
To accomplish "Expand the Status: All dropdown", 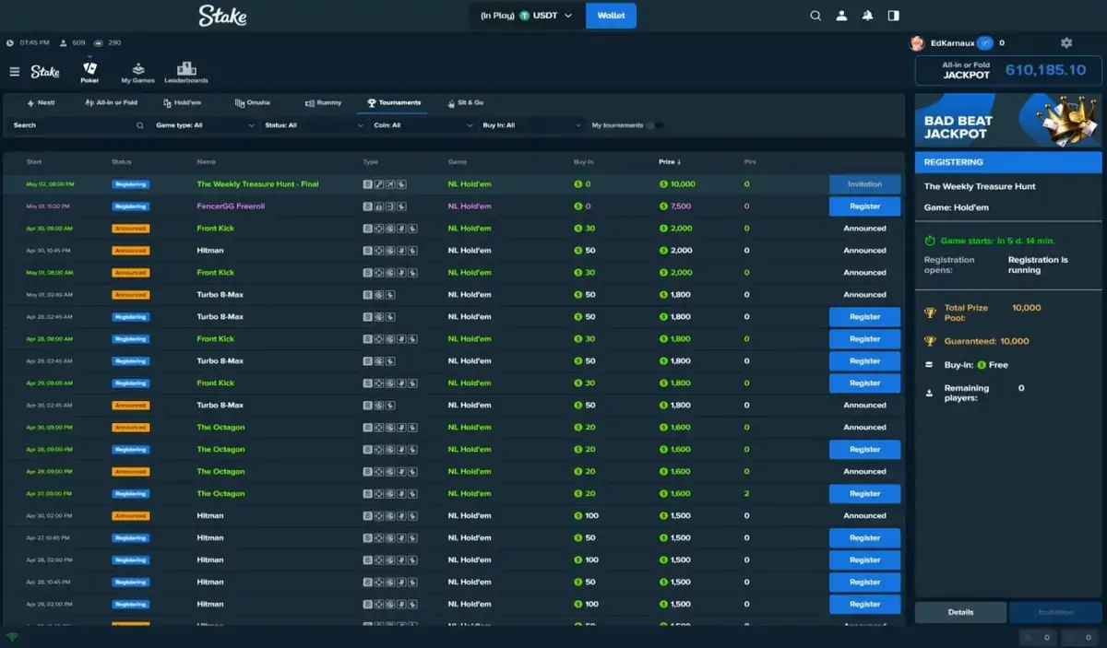I will [x=314, y=125].
